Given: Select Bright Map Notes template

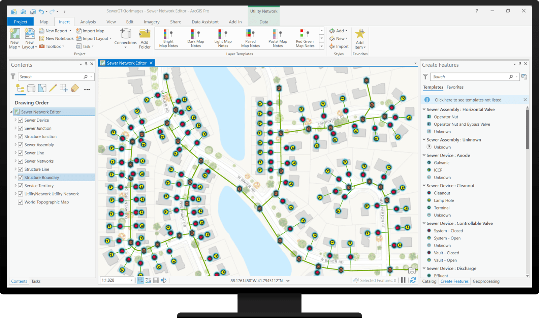Looking at the screenshot, I should [168, 38].
